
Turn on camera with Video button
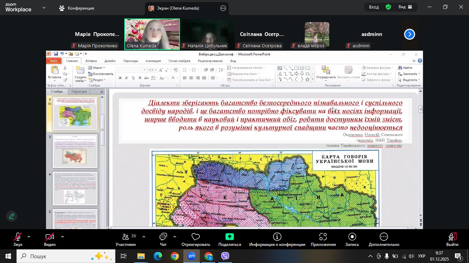(x=50, y=240)
